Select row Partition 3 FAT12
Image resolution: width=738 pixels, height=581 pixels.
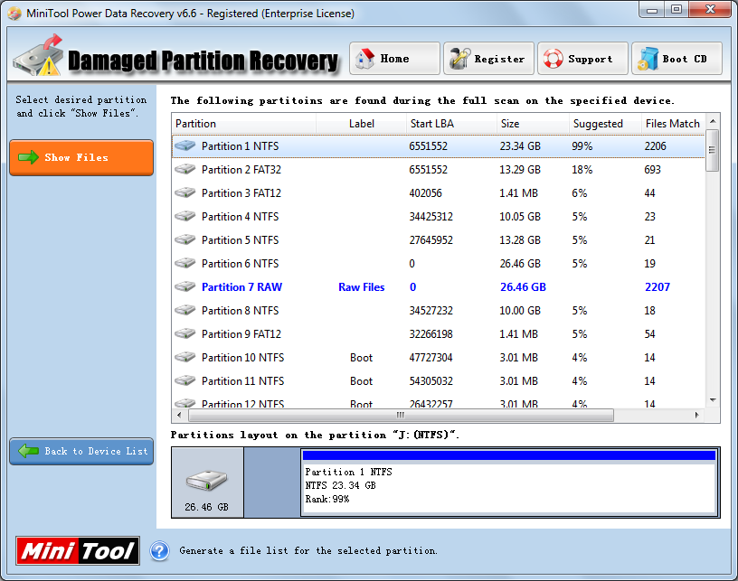438,193
